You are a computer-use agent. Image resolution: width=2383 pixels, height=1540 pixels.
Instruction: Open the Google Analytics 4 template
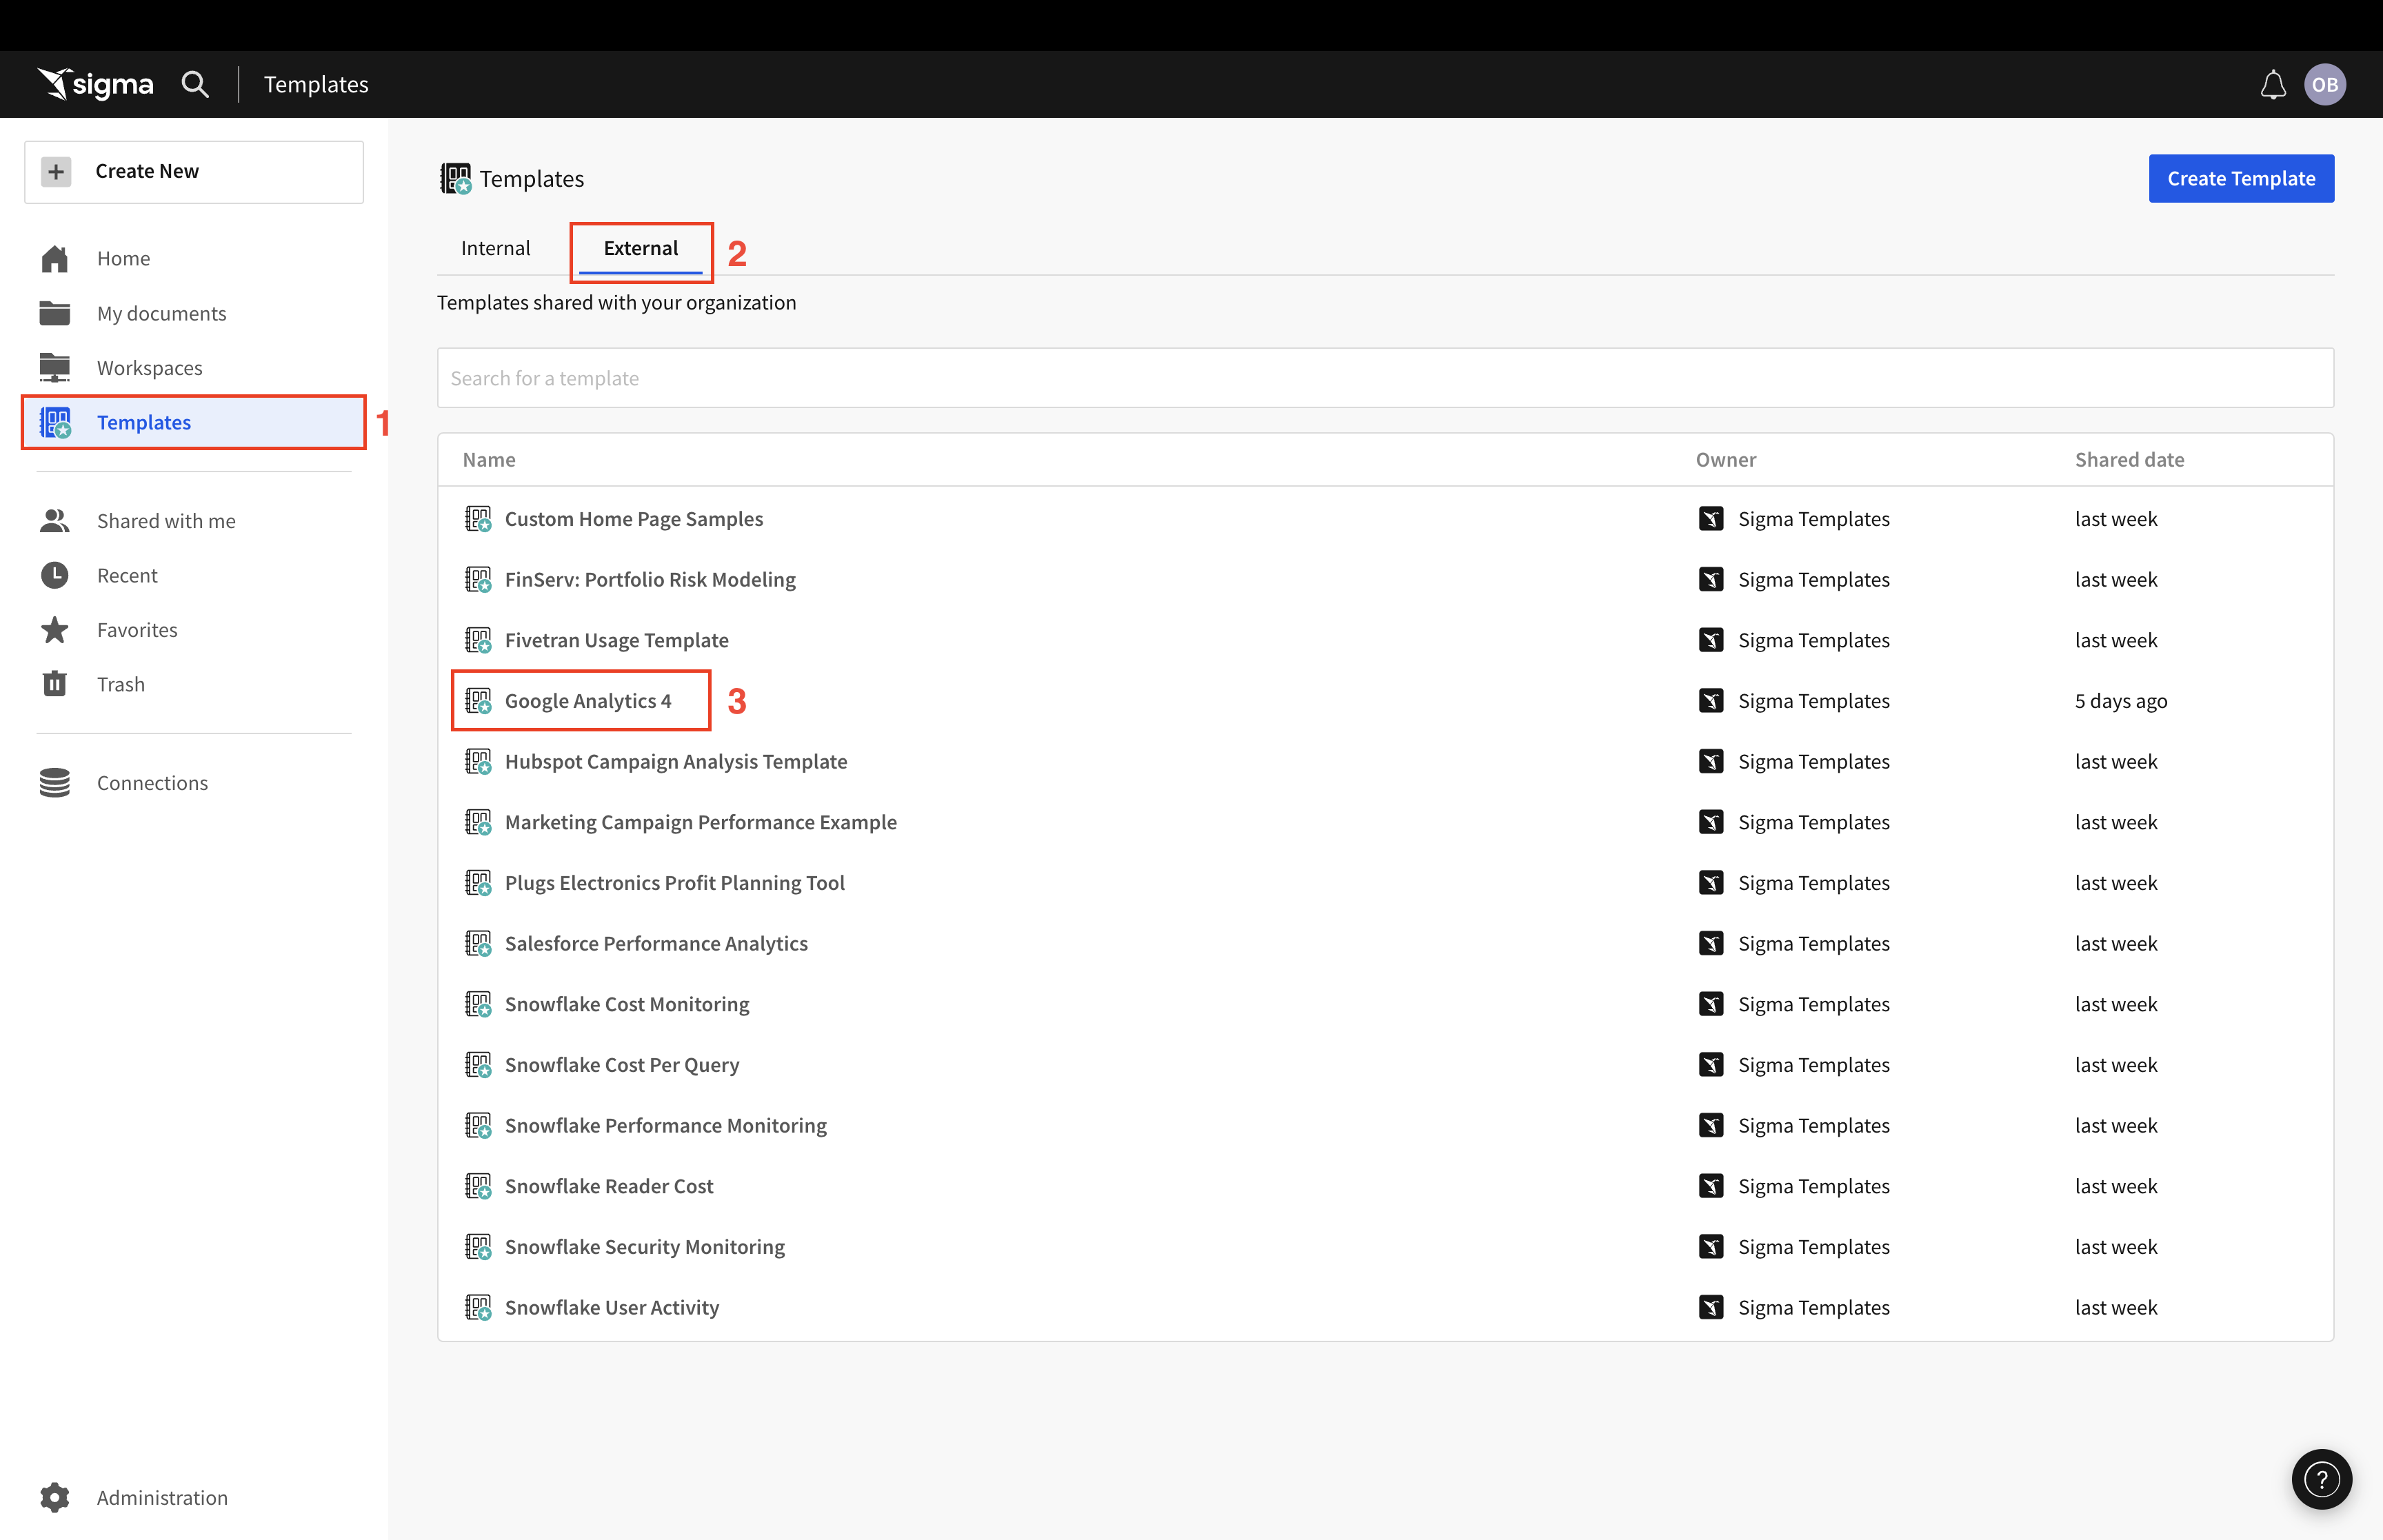click(587, 701)
